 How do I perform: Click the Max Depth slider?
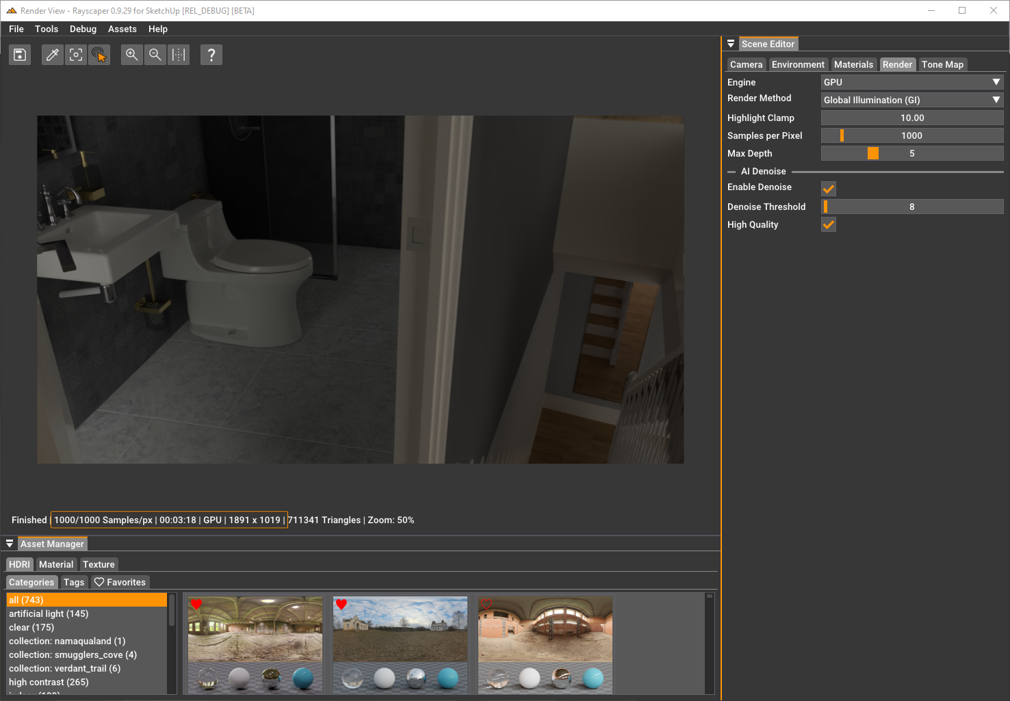[912, 153]
